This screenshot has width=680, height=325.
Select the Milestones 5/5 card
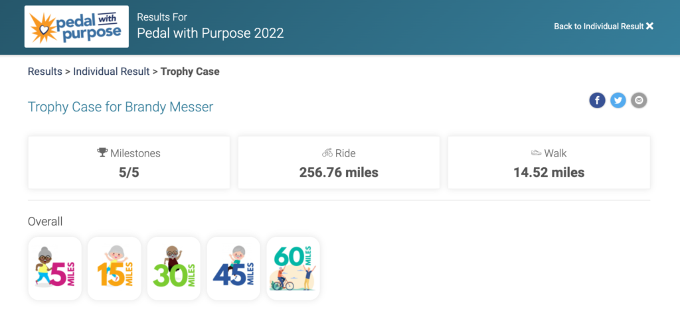[x=129, y=162]
